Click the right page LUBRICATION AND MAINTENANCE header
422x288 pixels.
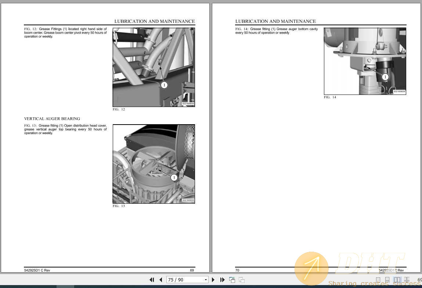[275, 21]
